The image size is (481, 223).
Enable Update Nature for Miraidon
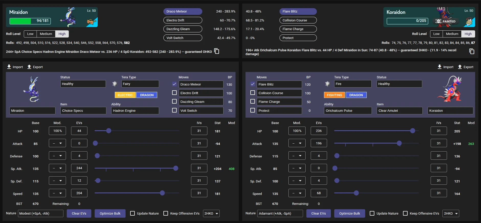click(132, 213)
